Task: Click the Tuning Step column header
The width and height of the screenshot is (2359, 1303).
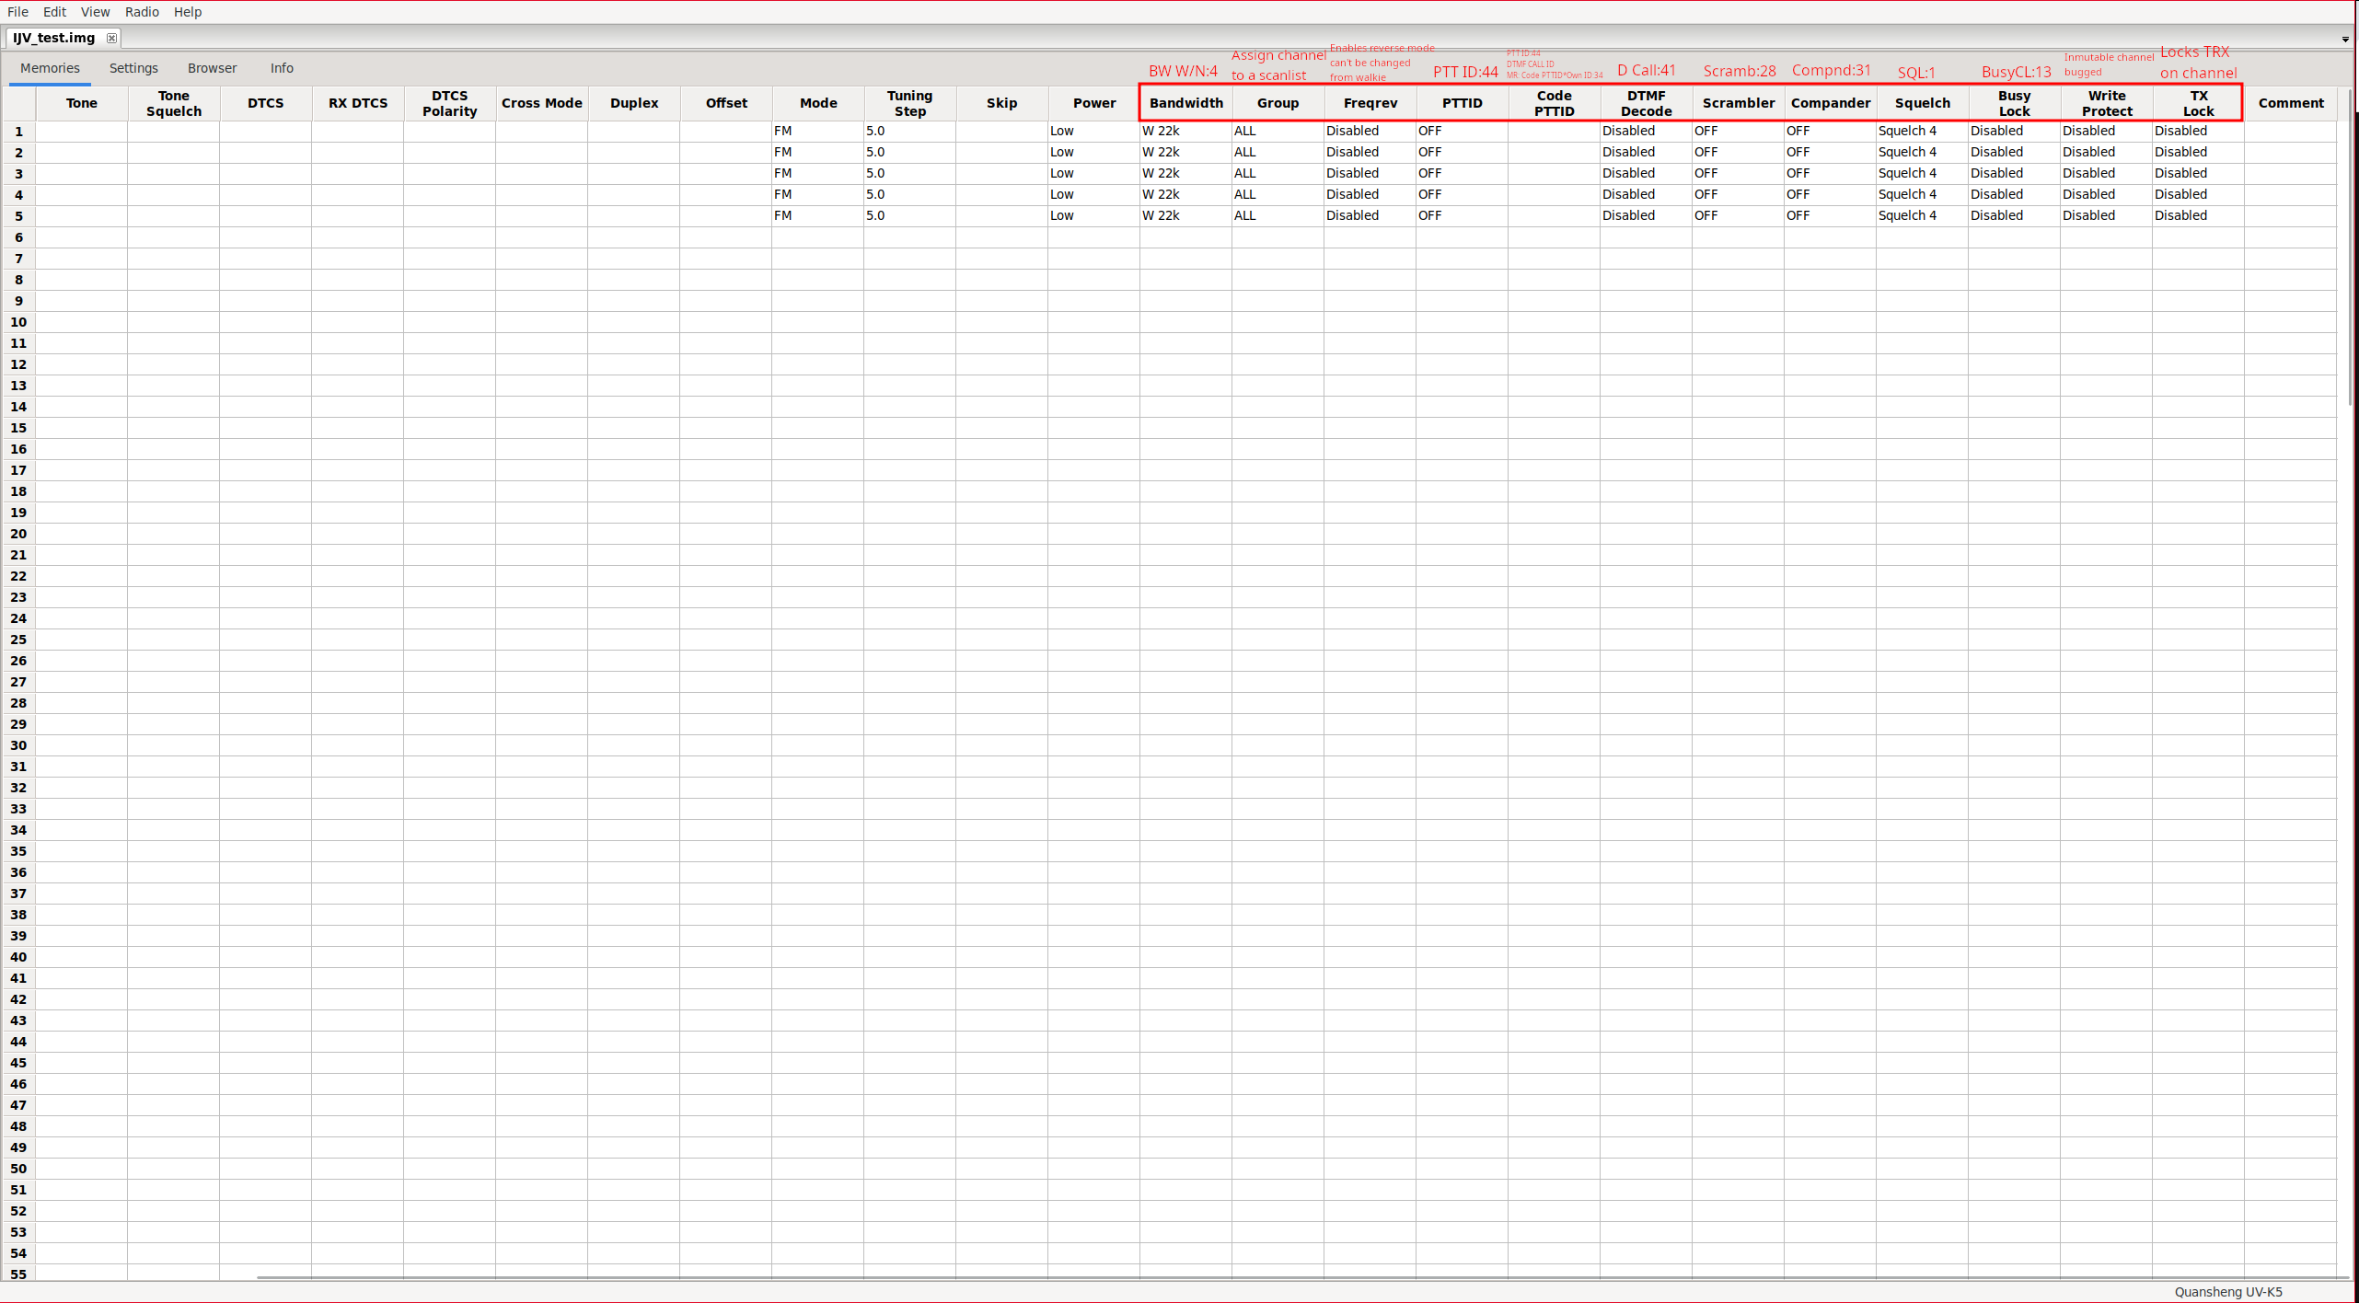Action: pyautogui.click(x=909, y=103)
